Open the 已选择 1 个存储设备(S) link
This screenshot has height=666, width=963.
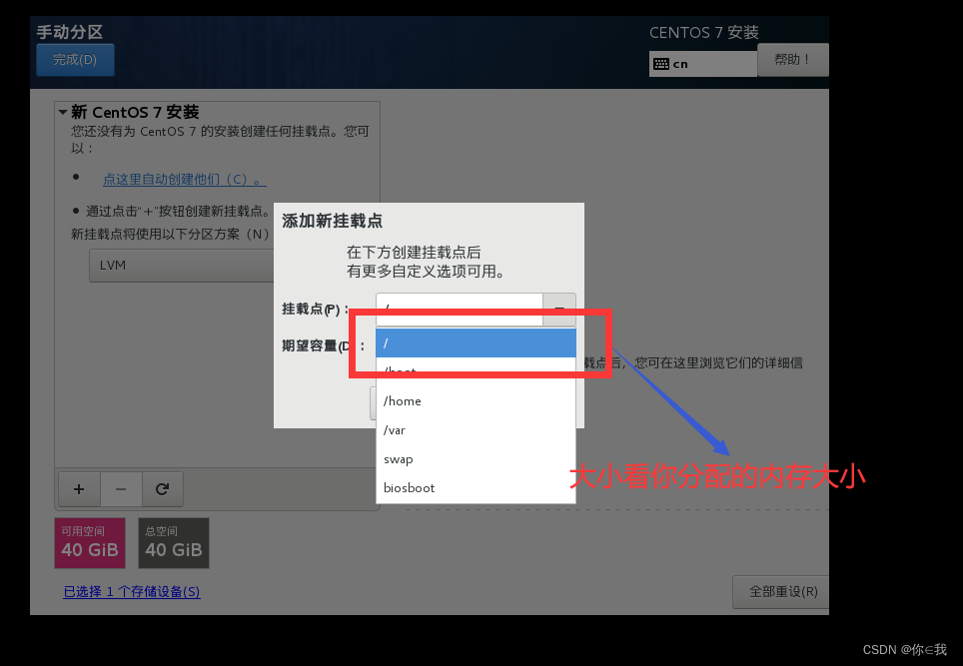click(132, 592)
